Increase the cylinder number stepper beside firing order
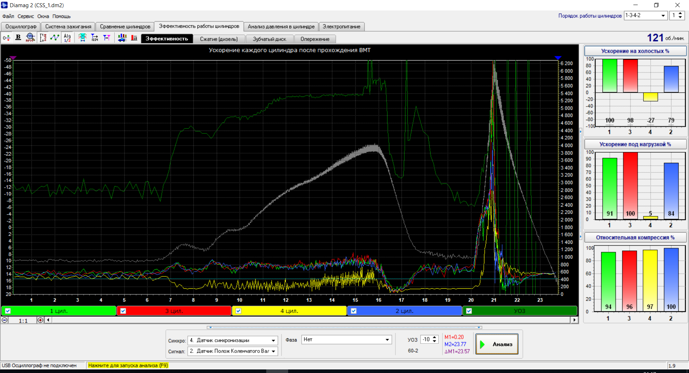This screenshot has width=689, height=373. pos(680,14)
